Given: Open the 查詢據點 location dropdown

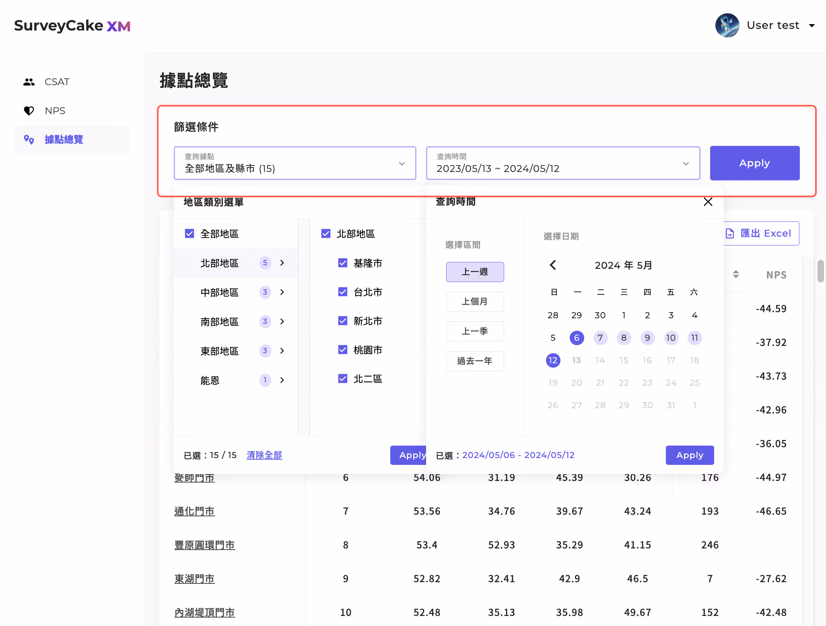Looking at the screenshot, I should click(x=295, y=163).
